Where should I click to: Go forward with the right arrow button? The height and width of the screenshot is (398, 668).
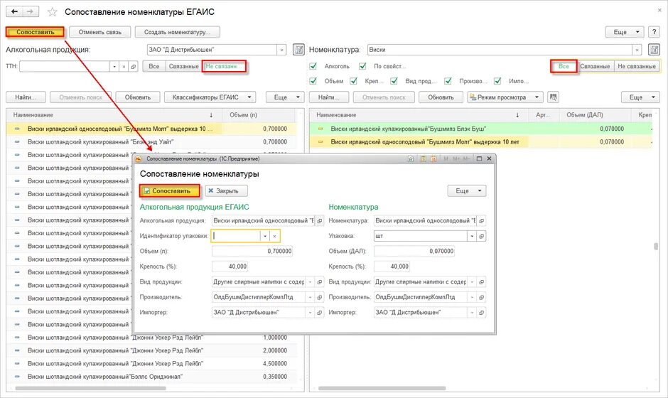click(31, 11)
